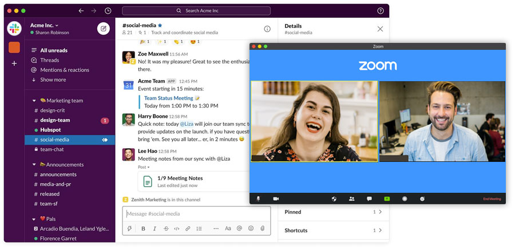Collapse the Marketing team section

(34, 101)
